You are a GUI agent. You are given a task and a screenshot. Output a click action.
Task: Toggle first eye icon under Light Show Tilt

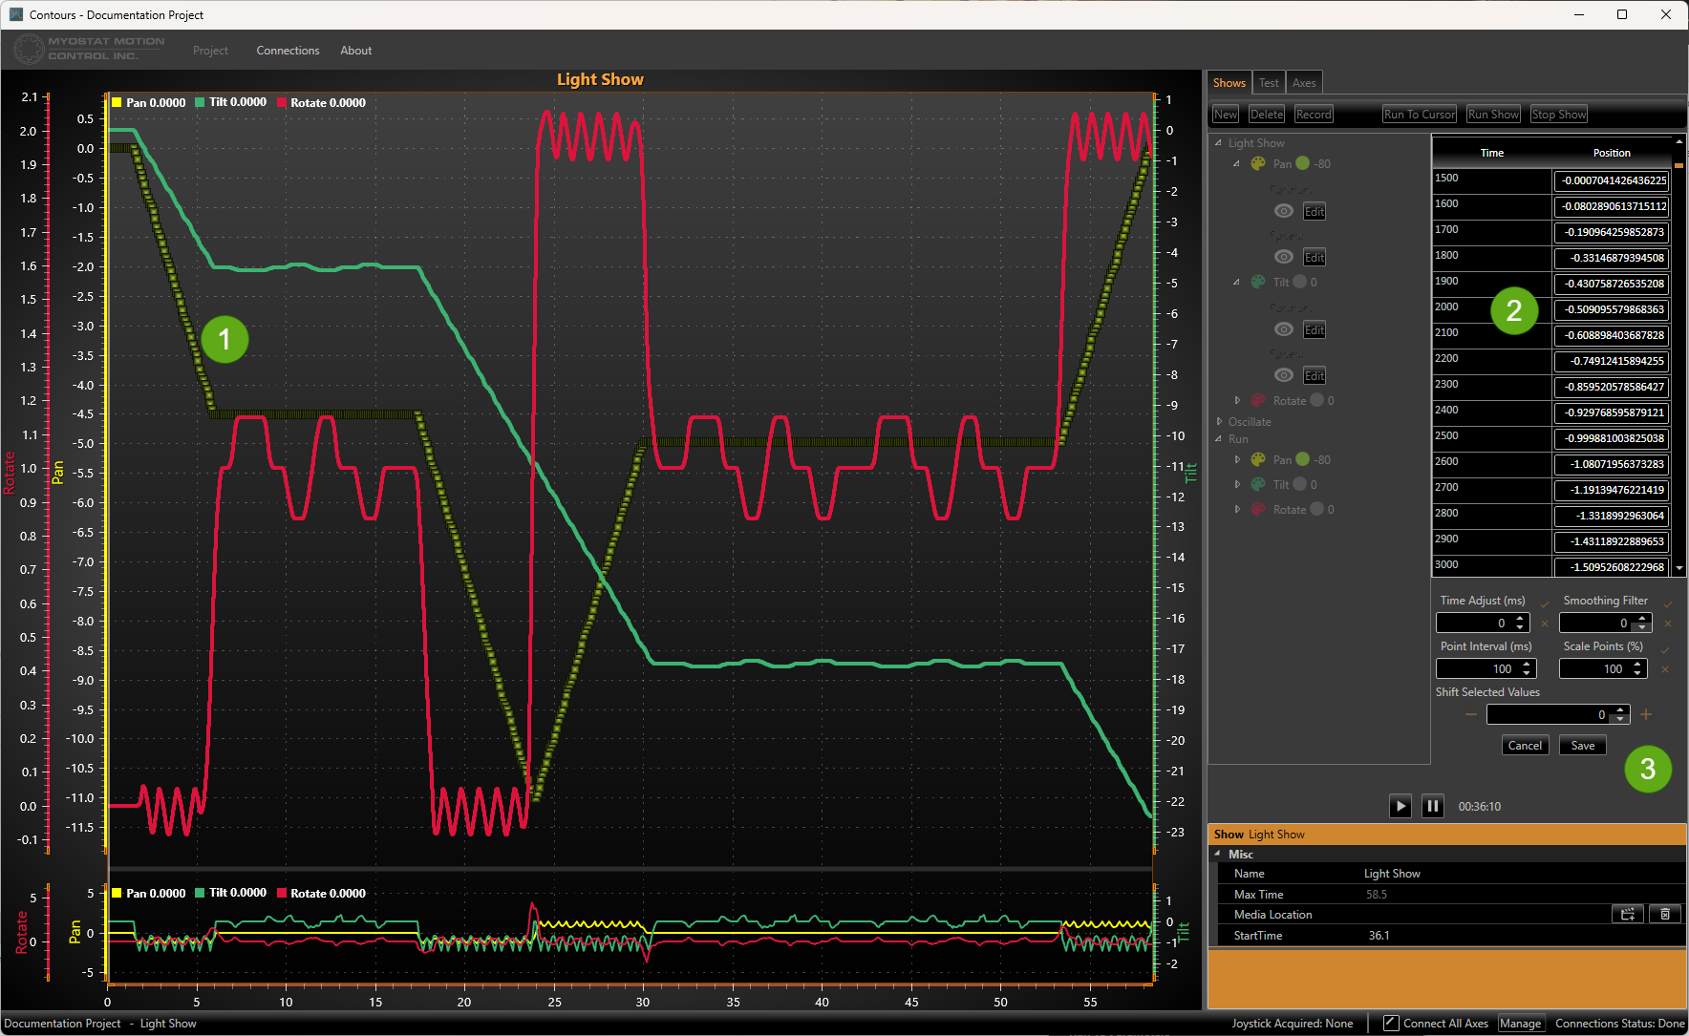1284,329
